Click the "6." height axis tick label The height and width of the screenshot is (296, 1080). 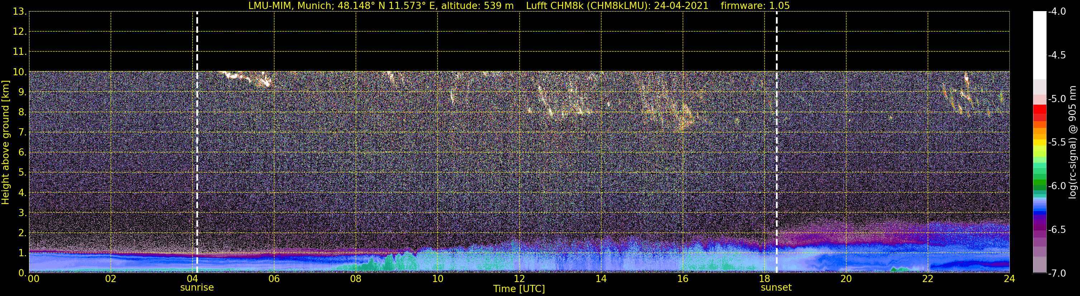click(22, 152)
